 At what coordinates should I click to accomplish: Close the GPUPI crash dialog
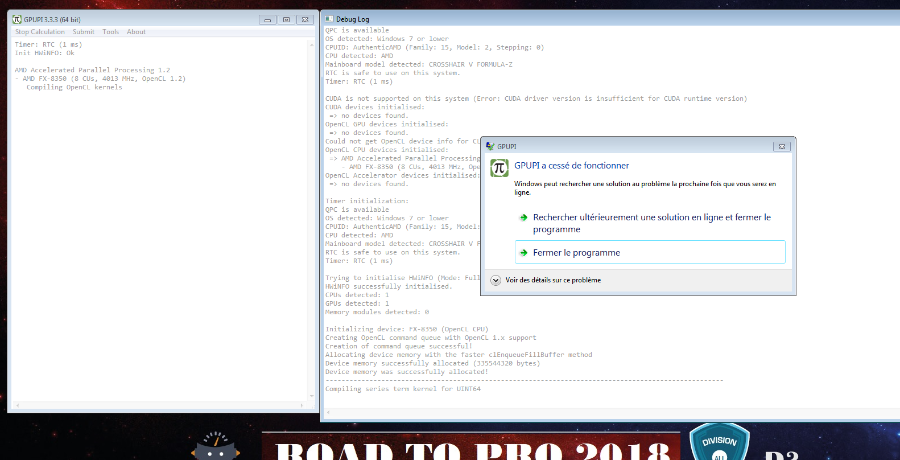[x=782, y=146]
